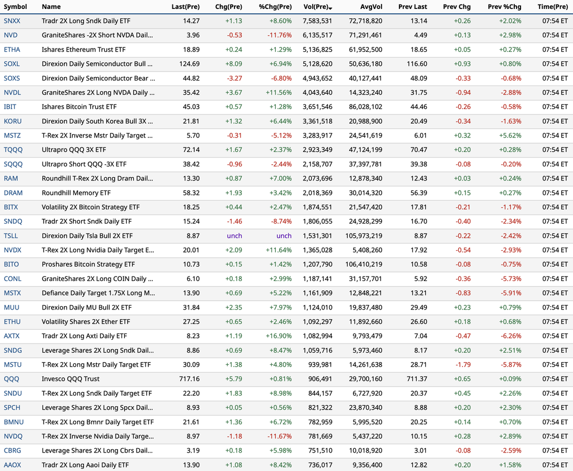Open the QQQ ticker link
The height and width of the screenshot is (471, 573).
click(11, 379)
